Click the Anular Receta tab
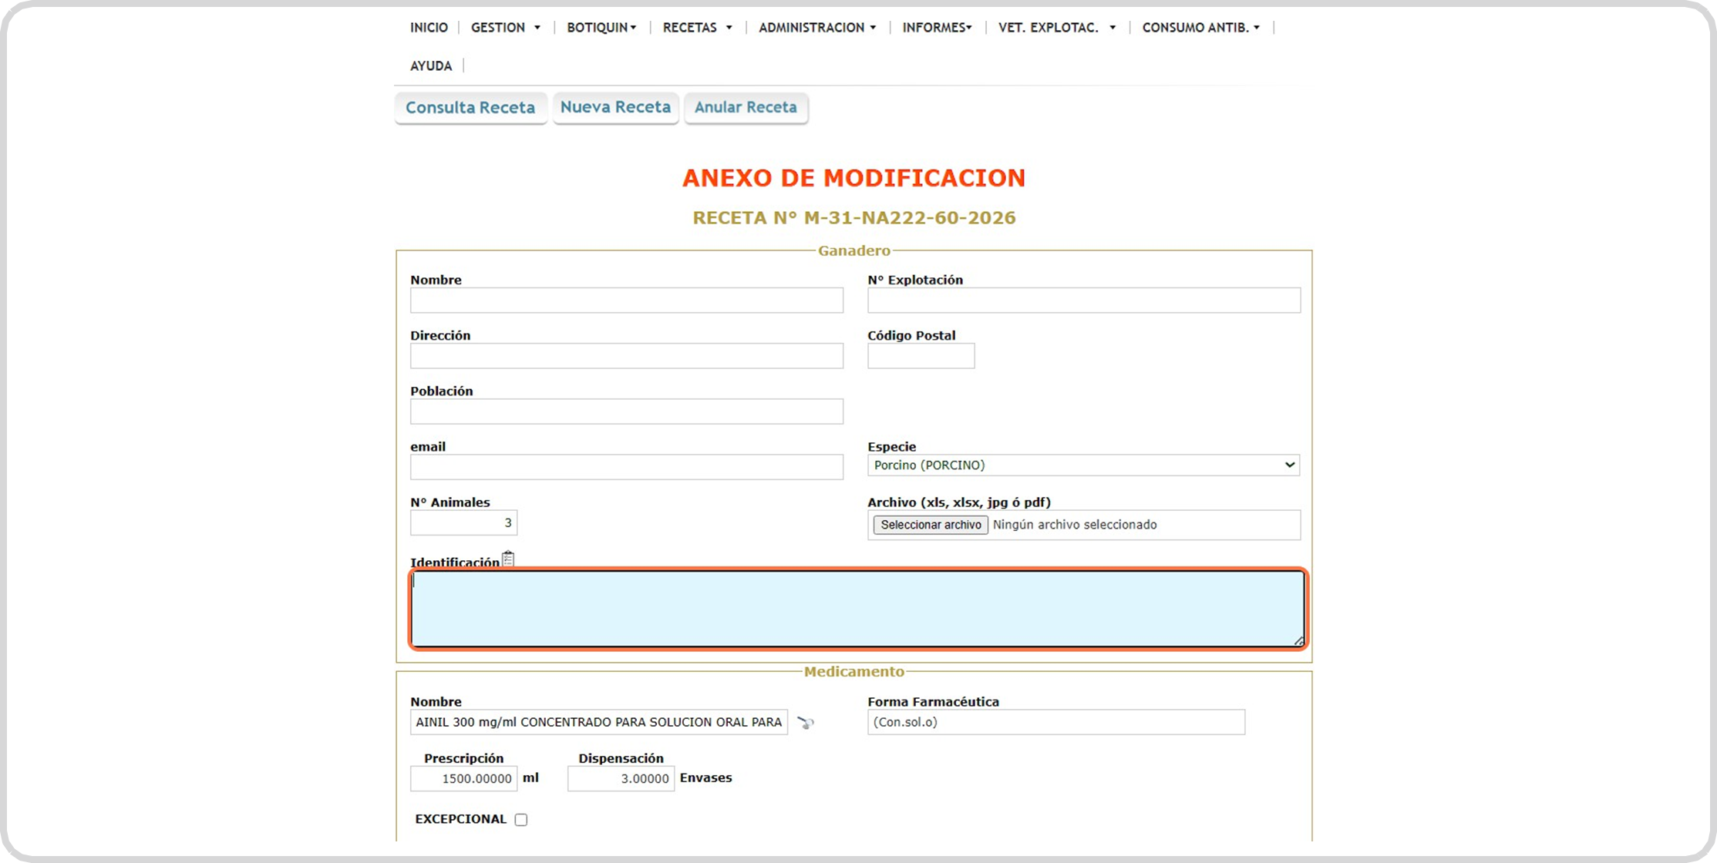This screenshot has height=863, width=1717. [x=746, y=107]
